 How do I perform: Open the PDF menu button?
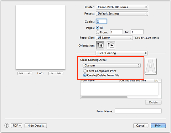click(x=16, y=126)
